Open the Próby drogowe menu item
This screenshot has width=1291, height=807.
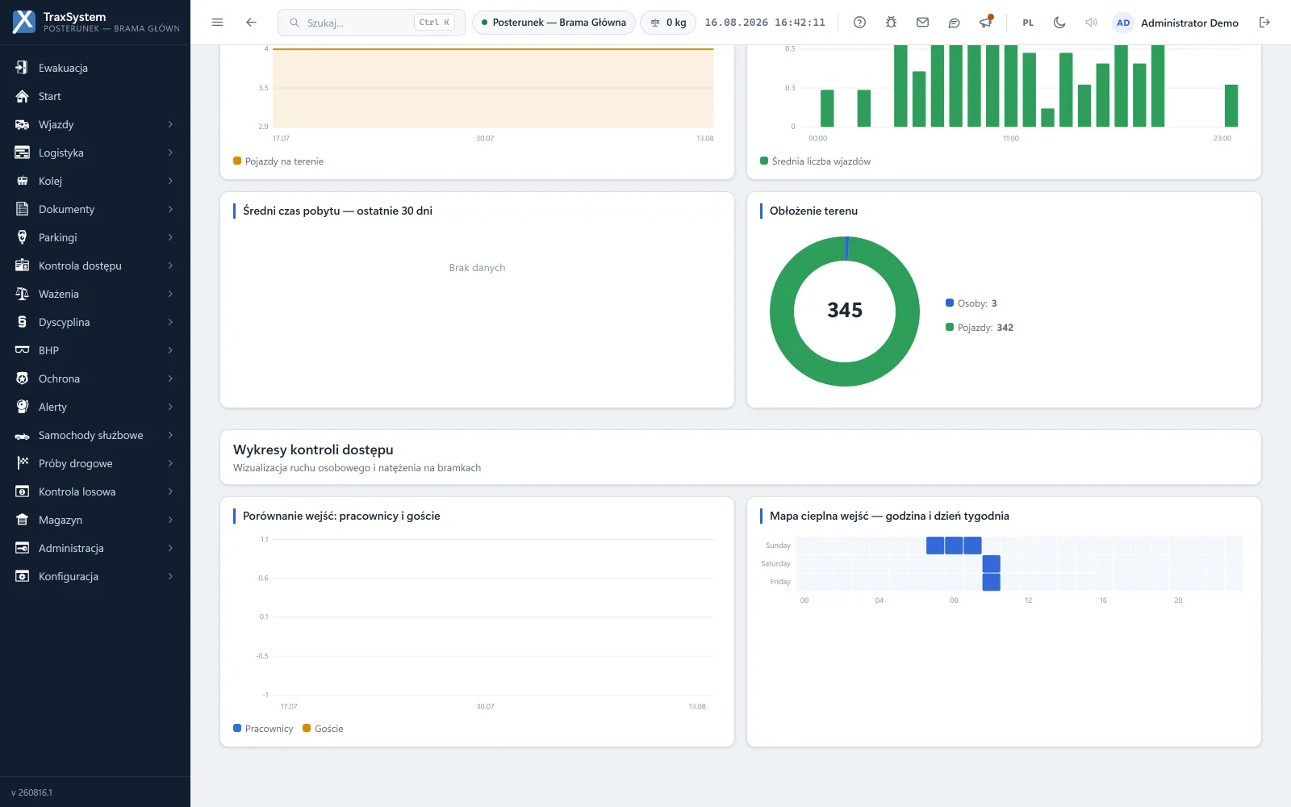click(95, 463)
